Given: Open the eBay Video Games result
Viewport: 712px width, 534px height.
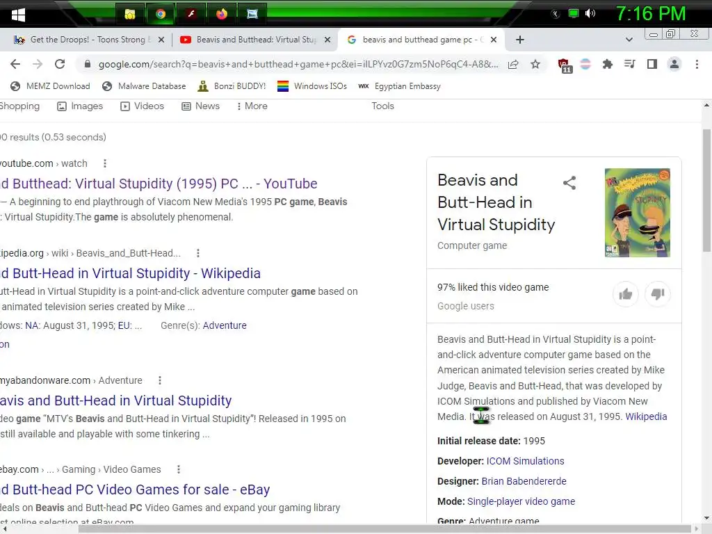Looking at the screenshot, I should click(x=135, y=489).
